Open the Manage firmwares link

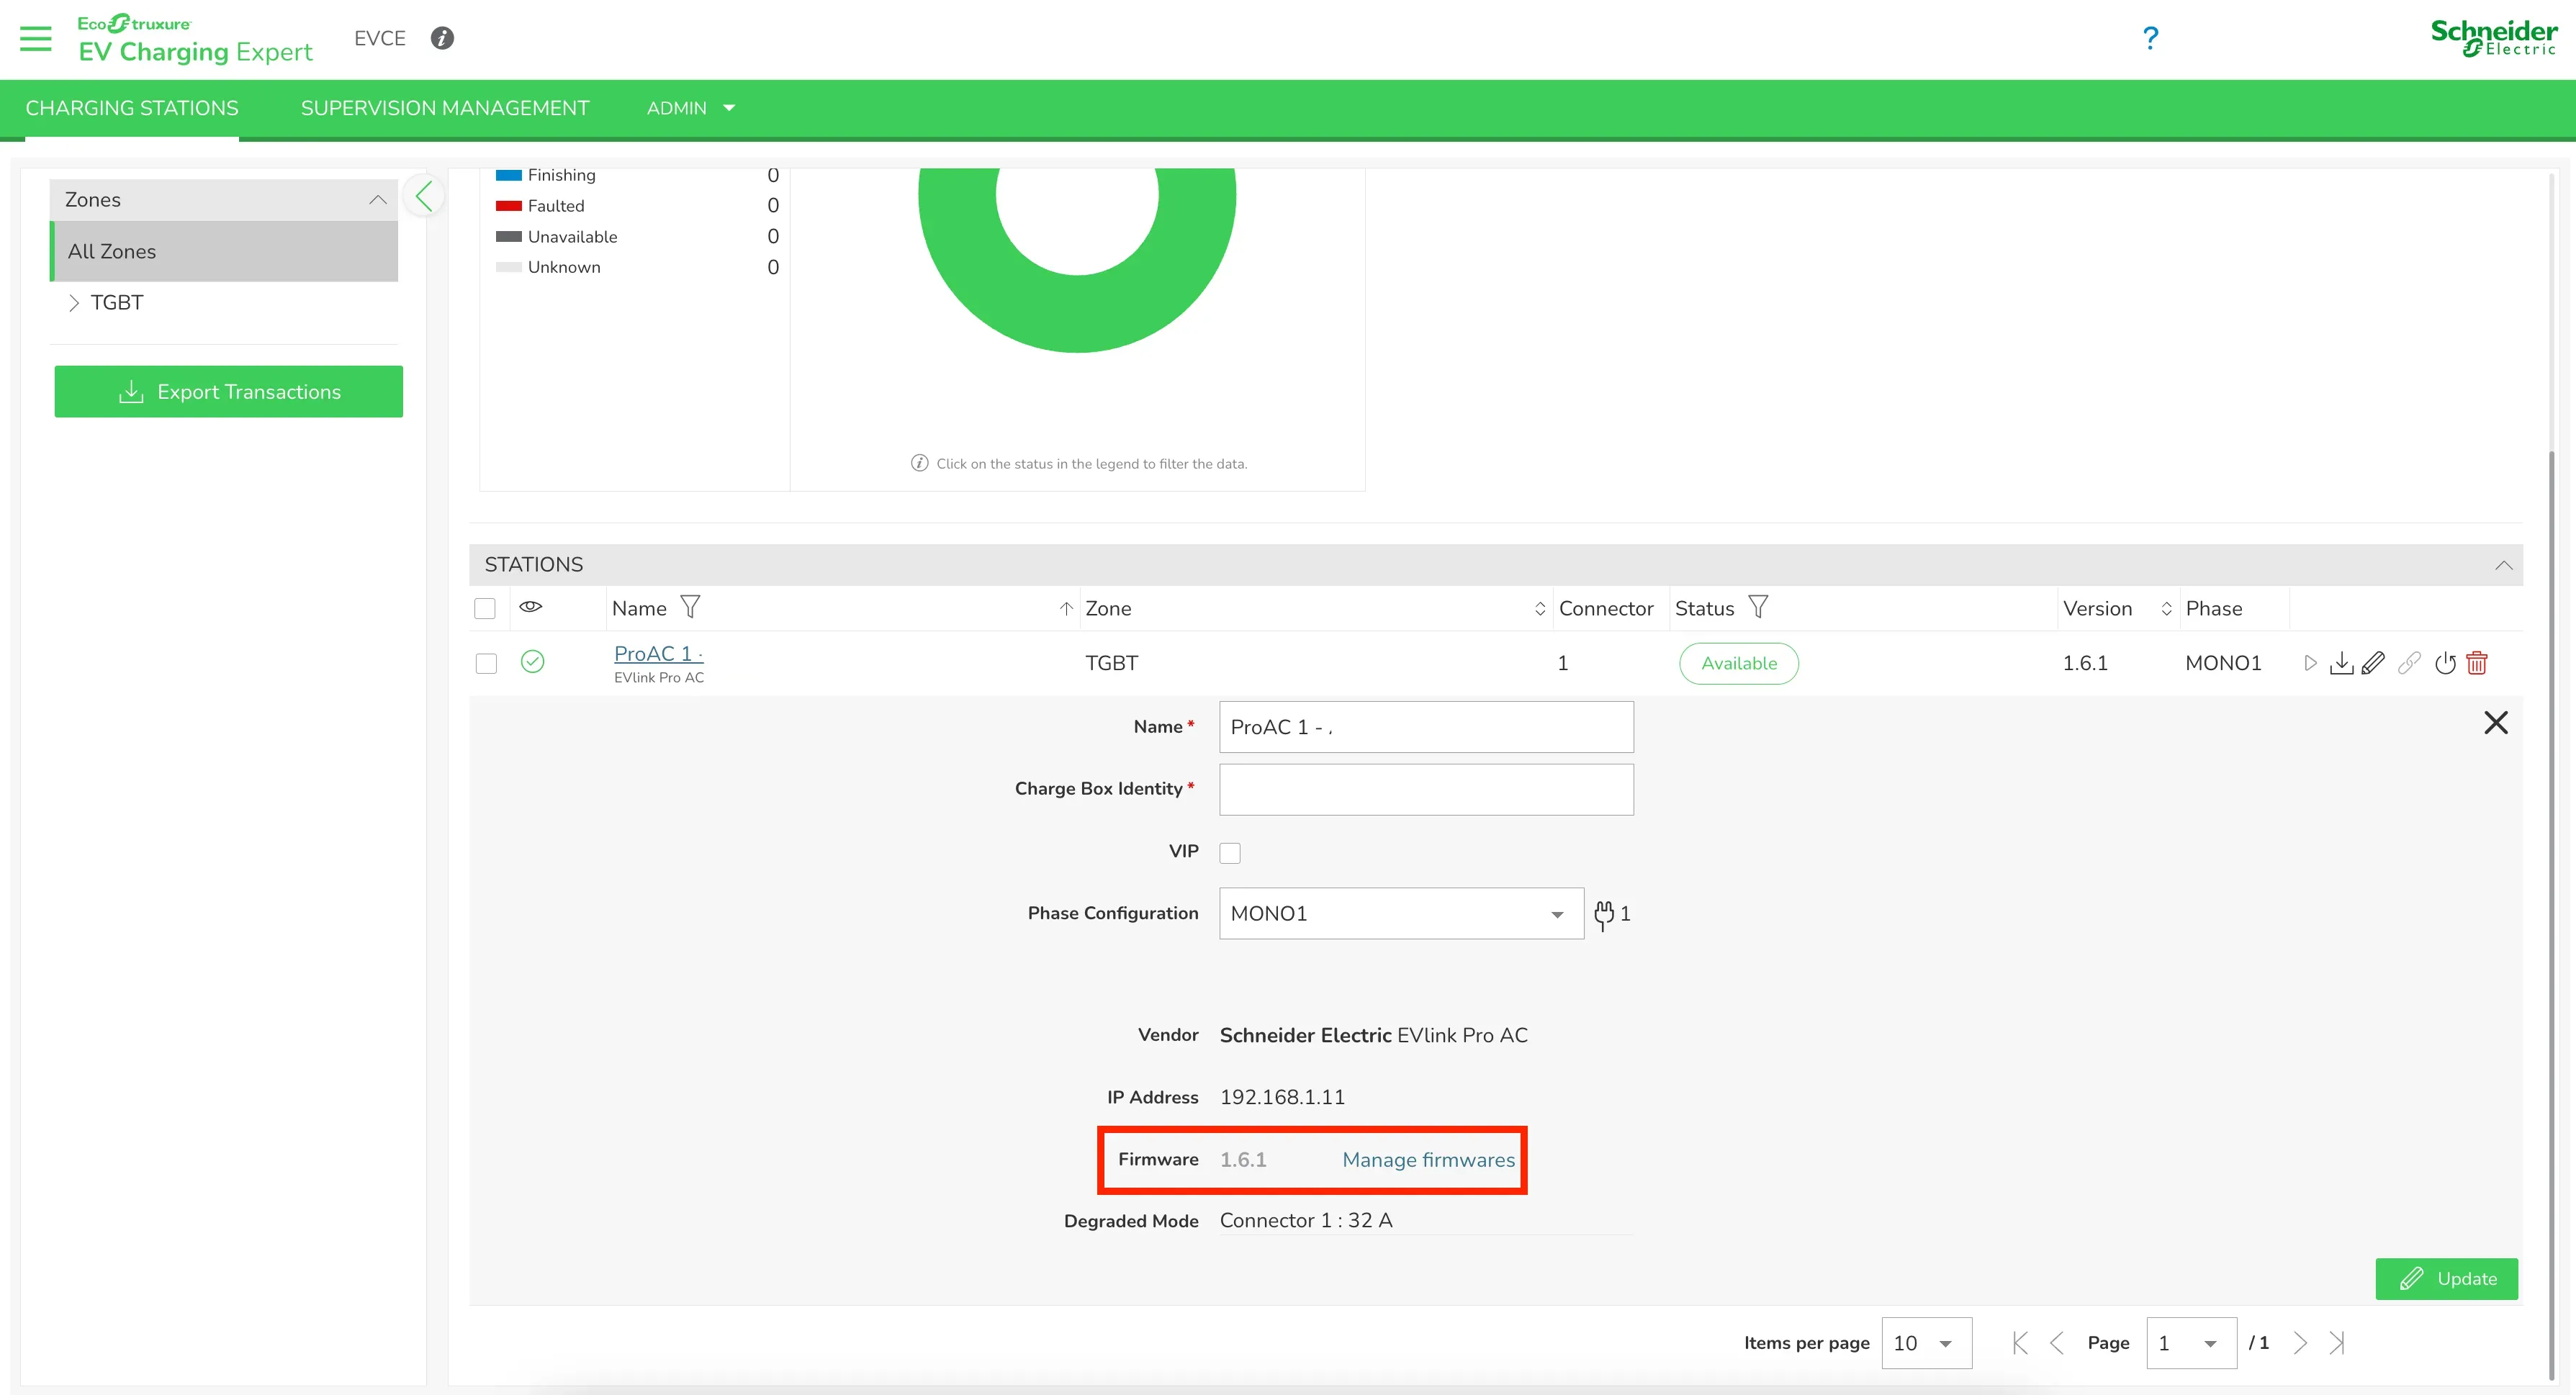coord(1428,1160)
